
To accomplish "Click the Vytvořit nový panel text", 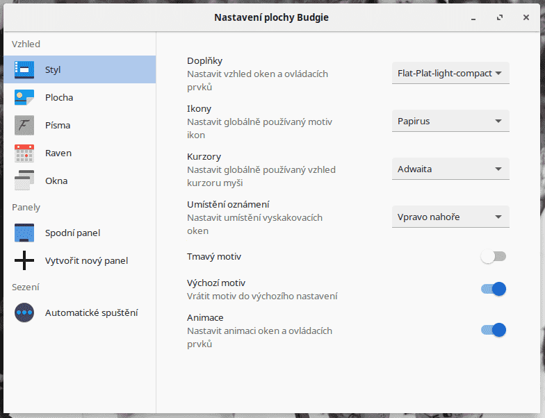I will pos(86,260).
